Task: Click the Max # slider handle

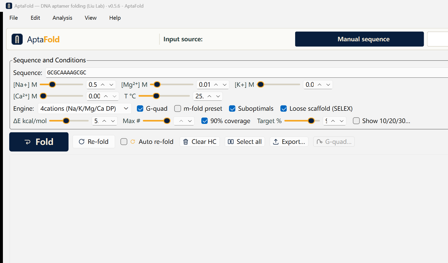Action: (167, 121)
